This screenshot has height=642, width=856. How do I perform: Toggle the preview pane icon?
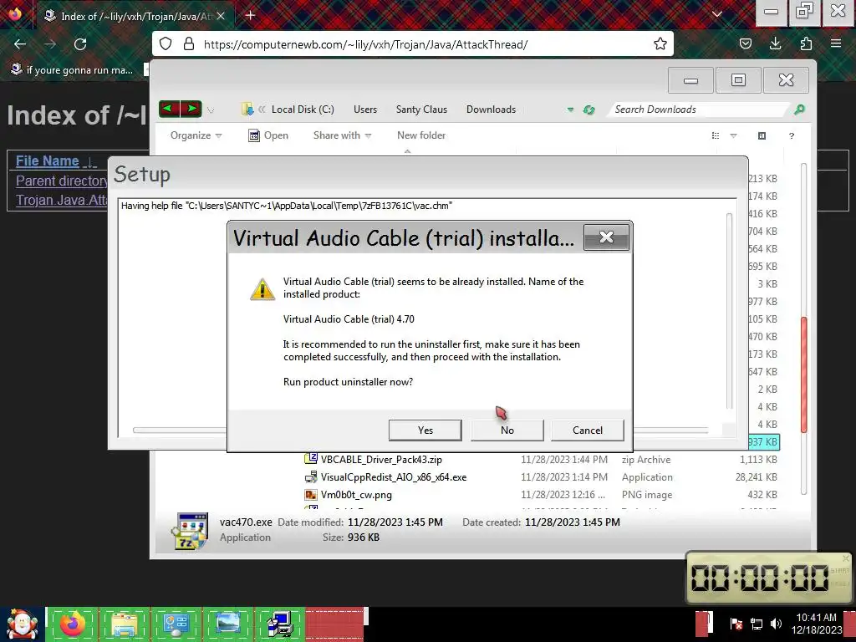coord(762,135)
